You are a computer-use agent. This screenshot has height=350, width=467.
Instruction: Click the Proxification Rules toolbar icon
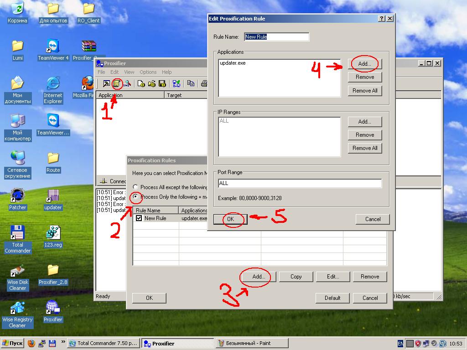point(117,83)
